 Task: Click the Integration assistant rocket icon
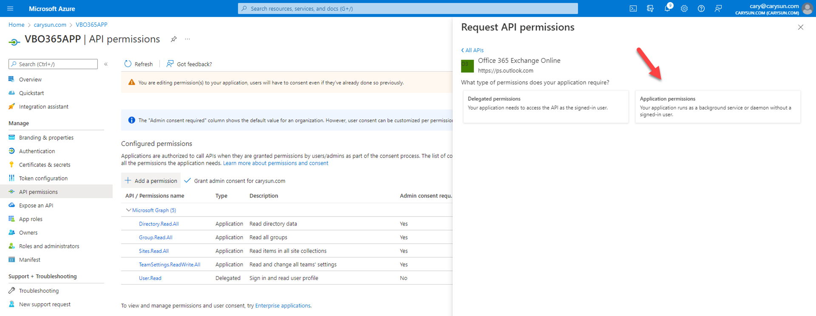11,106
